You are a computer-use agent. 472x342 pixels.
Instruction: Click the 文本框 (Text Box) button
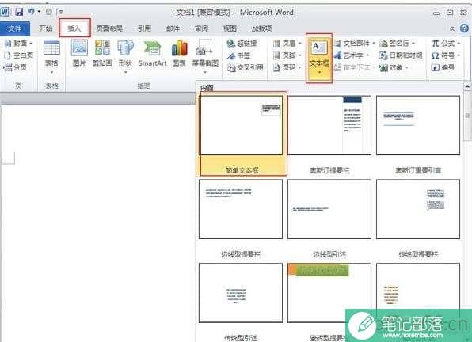pos(319,58)
